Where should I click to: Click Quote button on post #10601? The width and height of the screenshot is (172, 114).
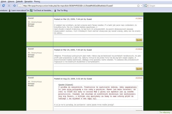[139, 40]
